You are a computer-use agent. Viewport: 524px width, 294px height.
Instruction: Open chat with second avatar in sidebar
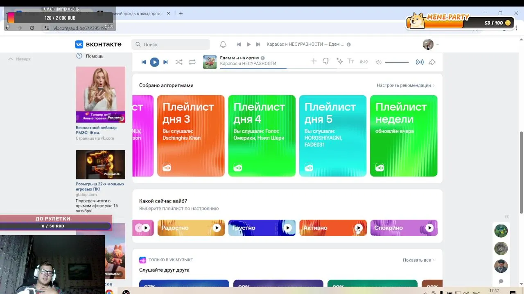pyautogui.click(x=501, y=248)
